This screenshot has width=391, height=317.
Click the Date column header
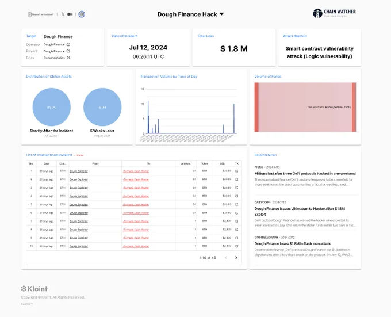(x=47, y=163)
